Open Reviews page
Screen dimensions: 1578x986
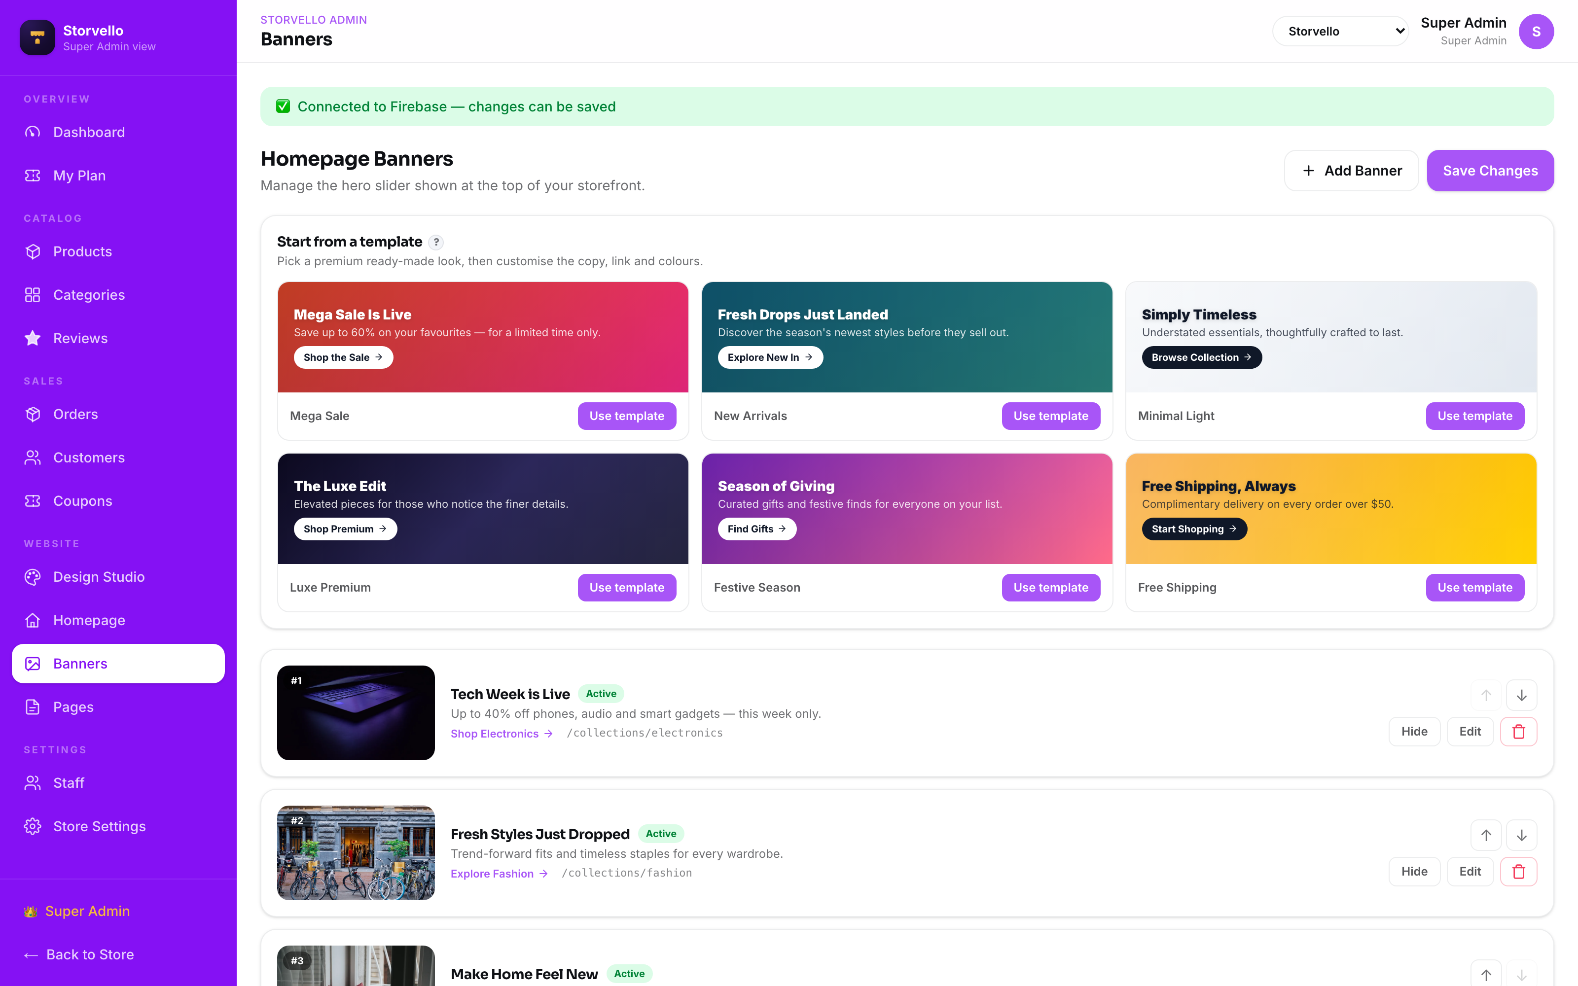pyautogui.click(x=118, y=339)
